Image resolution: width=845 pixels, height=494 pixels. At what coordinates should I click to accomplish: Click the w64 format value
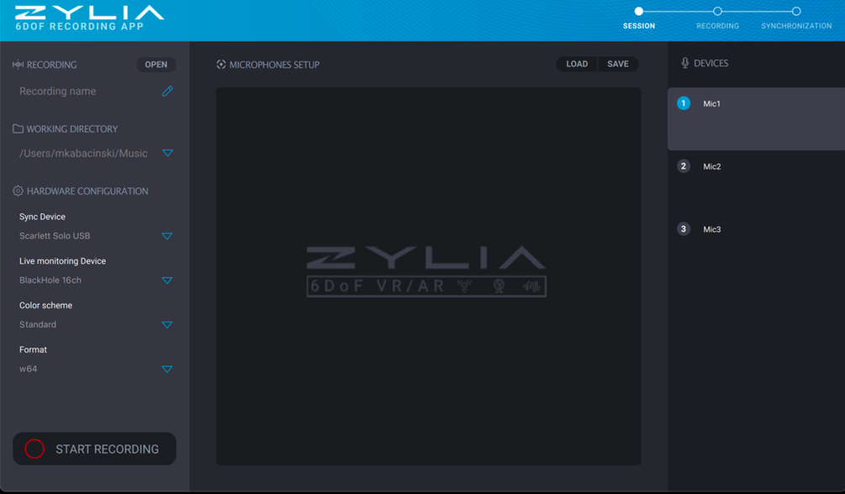(x=28, y=369)
